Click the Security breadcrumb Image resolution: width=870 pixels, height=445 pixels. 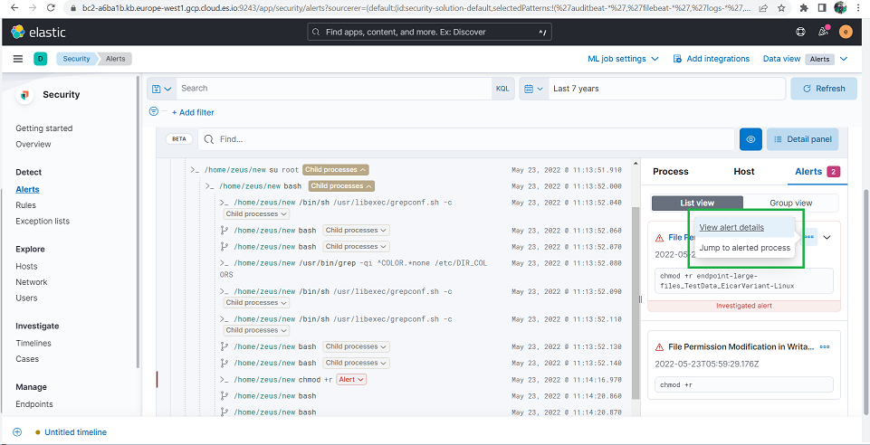(77, 59)
